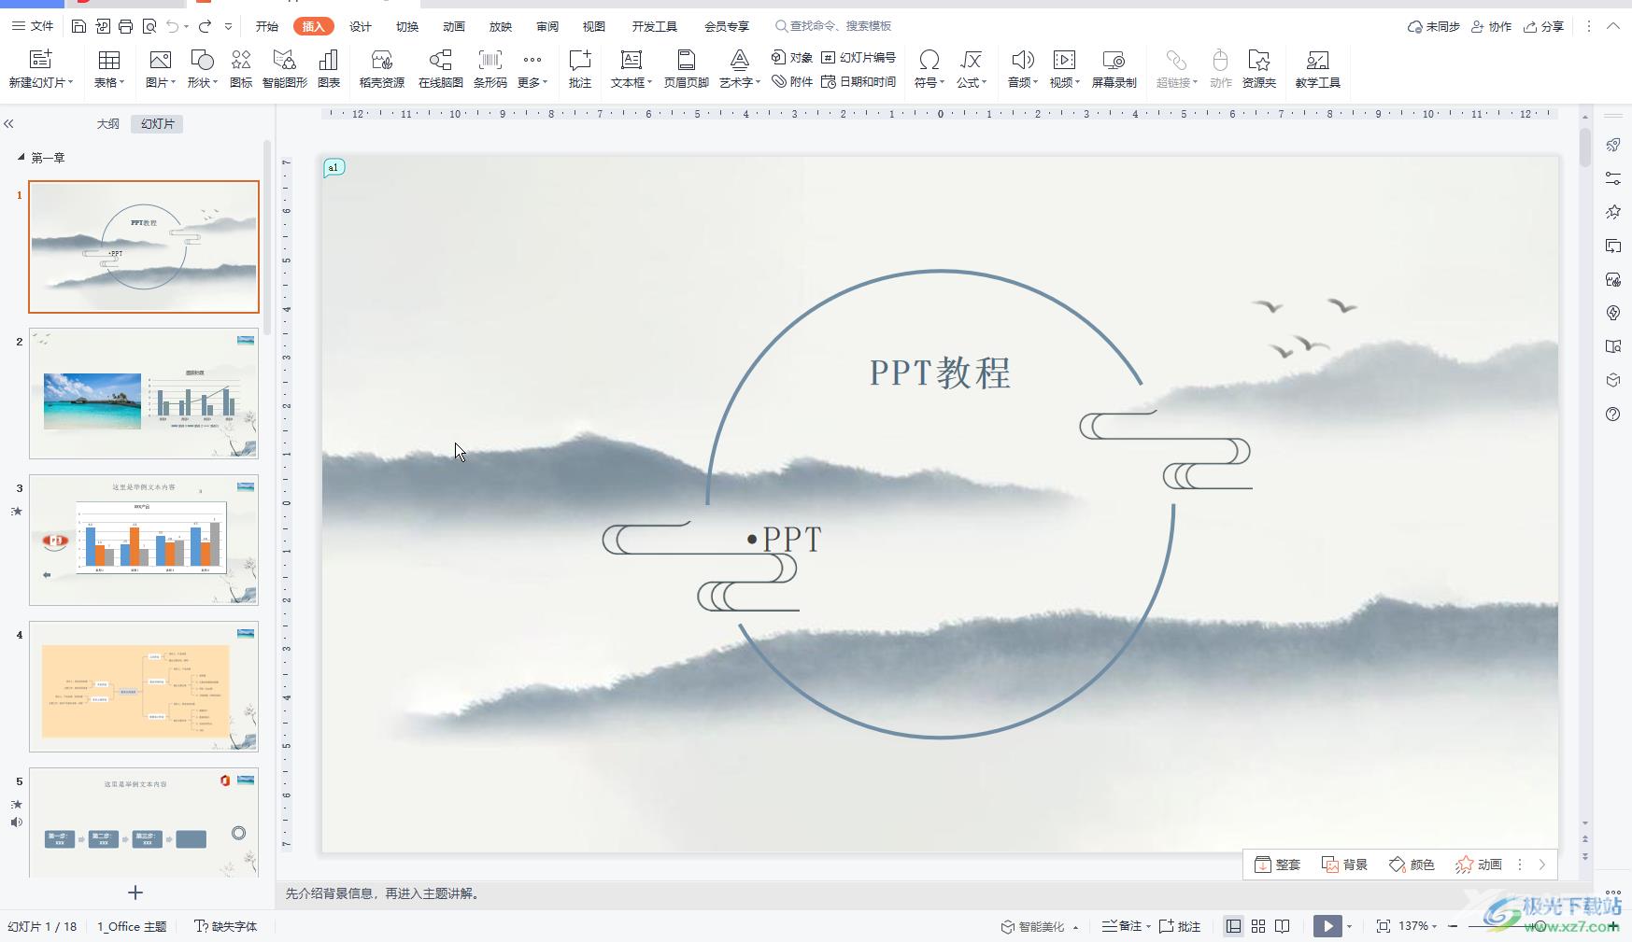
Task: Click the Redo arrow
Action: point(205,26)
